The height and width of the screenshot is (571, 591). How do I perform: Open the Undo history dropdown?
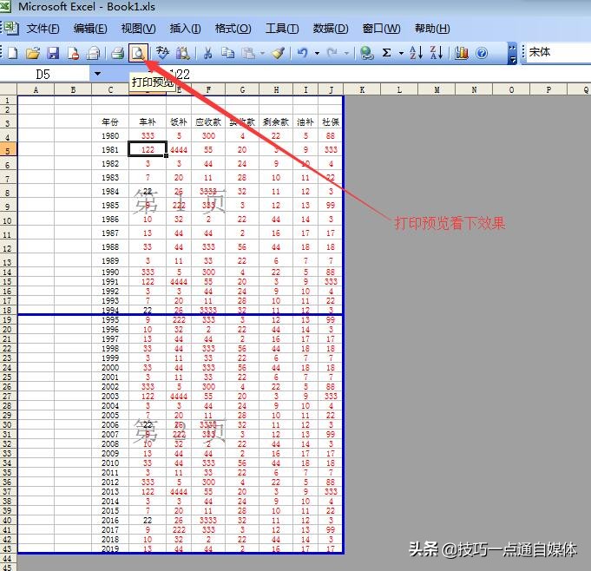pos(317,54)
